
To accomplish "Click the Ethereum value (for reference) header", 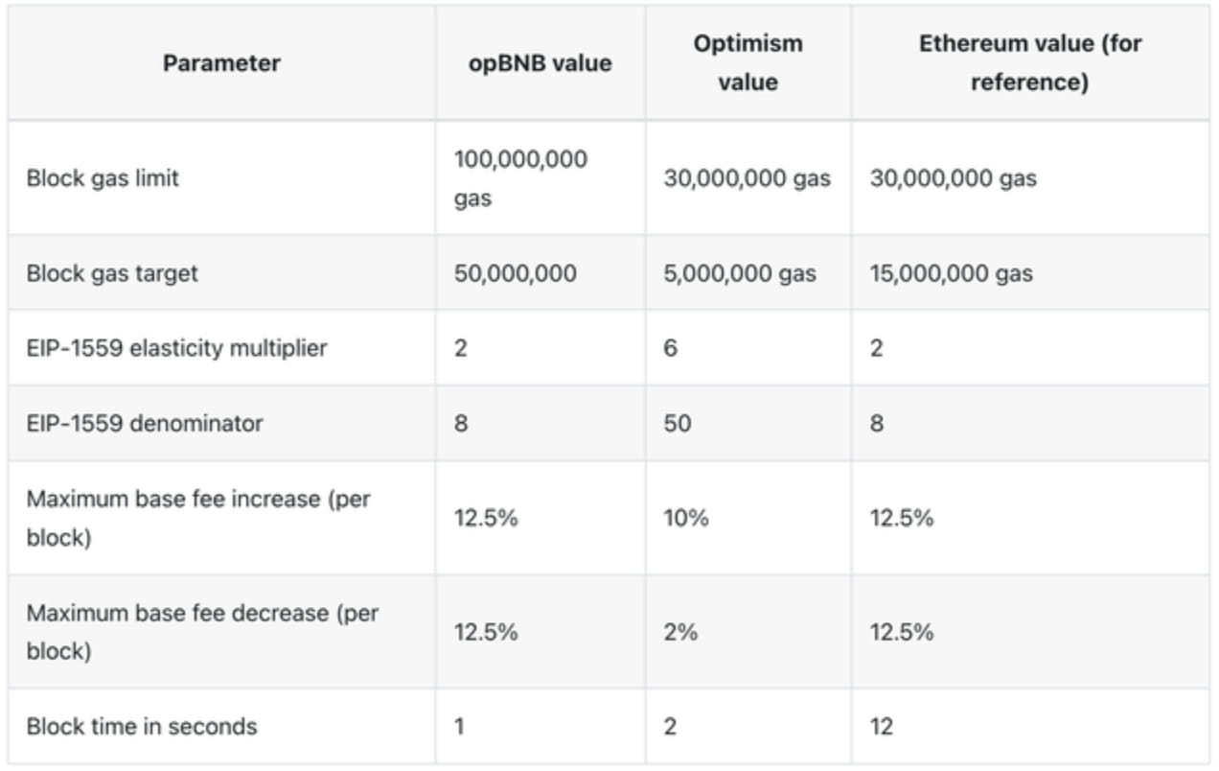I will pyautogui.click(x=1029, y=62).
